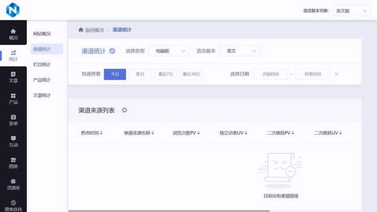Open the 语言版本 dropdown showing 英文
Screen dimensions: 377x212
pos(240,51)
